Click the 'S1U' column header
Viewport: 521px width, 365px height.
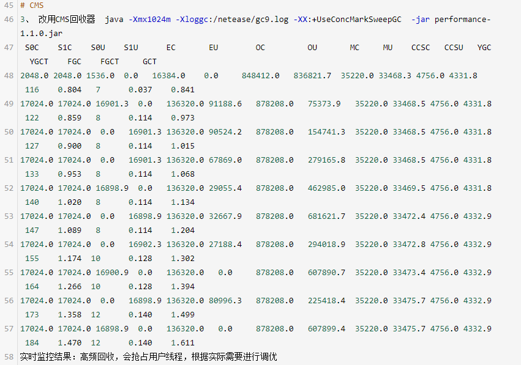[x=131, y=48]
